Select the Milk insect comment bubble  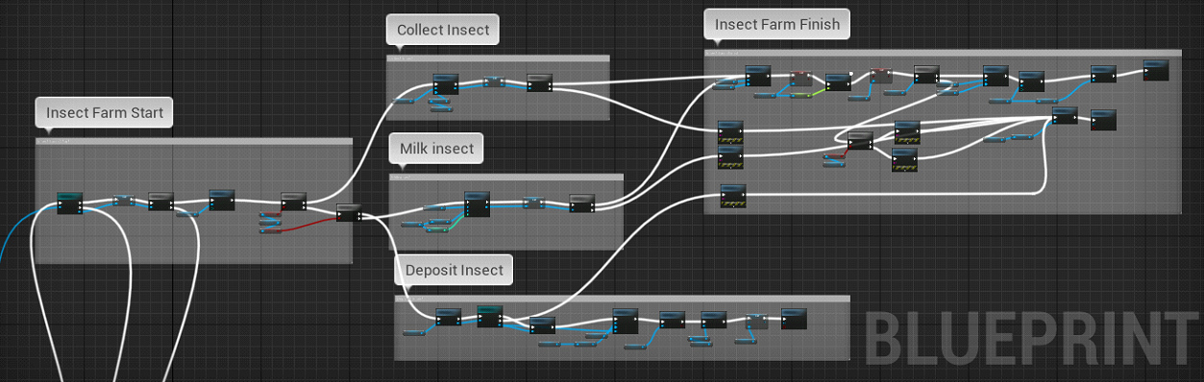coord(437,149)
